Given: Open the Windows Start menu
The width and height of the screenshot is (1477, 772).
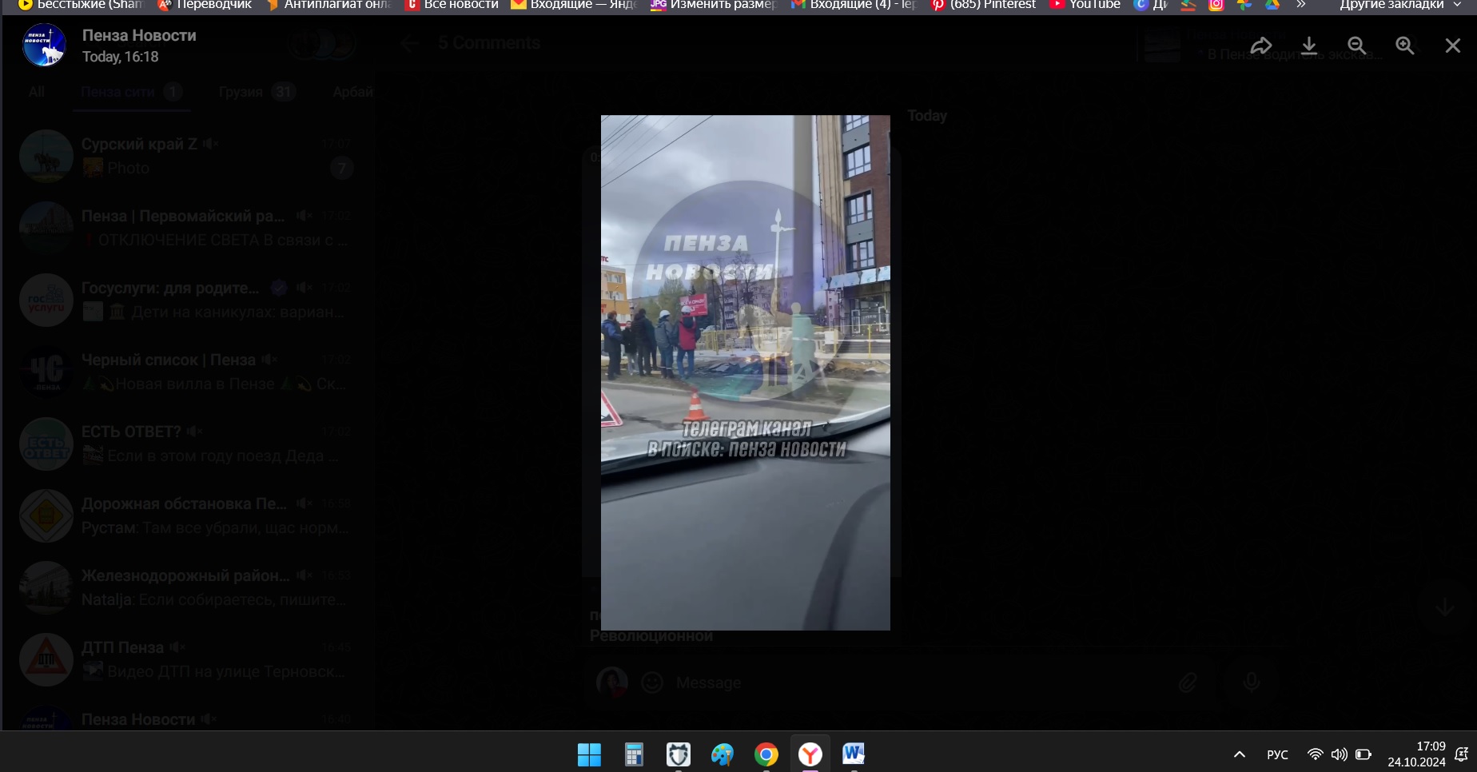Looking at the screenshot, I should [x=589, y=754].
